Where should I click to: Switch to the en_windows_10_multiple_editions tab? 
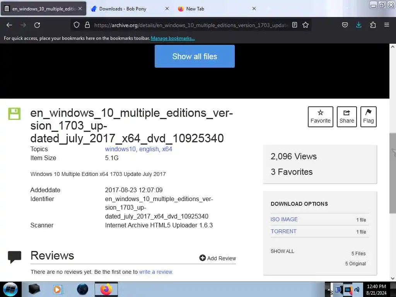(x=43, y=9)
